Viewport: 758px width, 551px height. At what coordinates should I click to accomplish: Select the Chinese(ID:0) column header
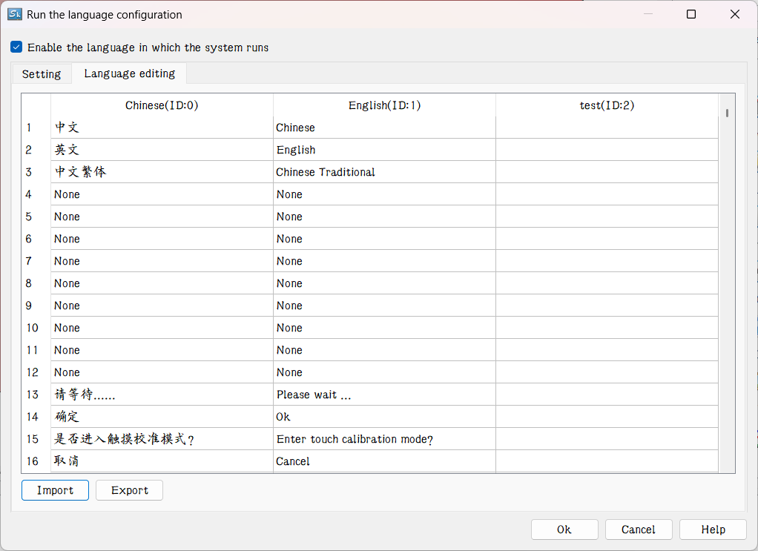(162, 105)
